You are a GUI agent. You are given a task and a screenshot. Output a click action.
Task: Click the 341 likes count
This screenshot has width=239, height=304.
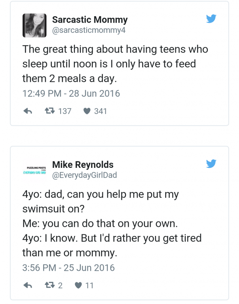pos(101,112)
